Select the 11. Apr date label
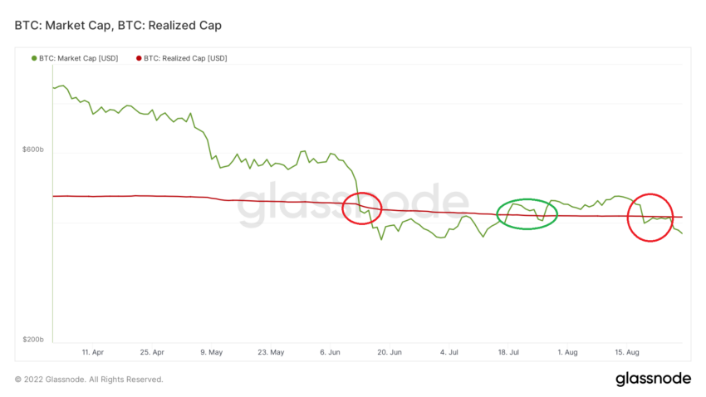The width and height of the screenshot is (706, 397). coord(93,352)
